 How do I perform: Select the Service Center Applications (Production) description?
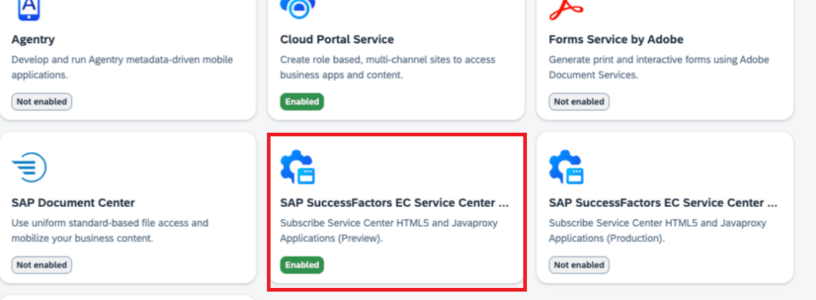point(658,231)
